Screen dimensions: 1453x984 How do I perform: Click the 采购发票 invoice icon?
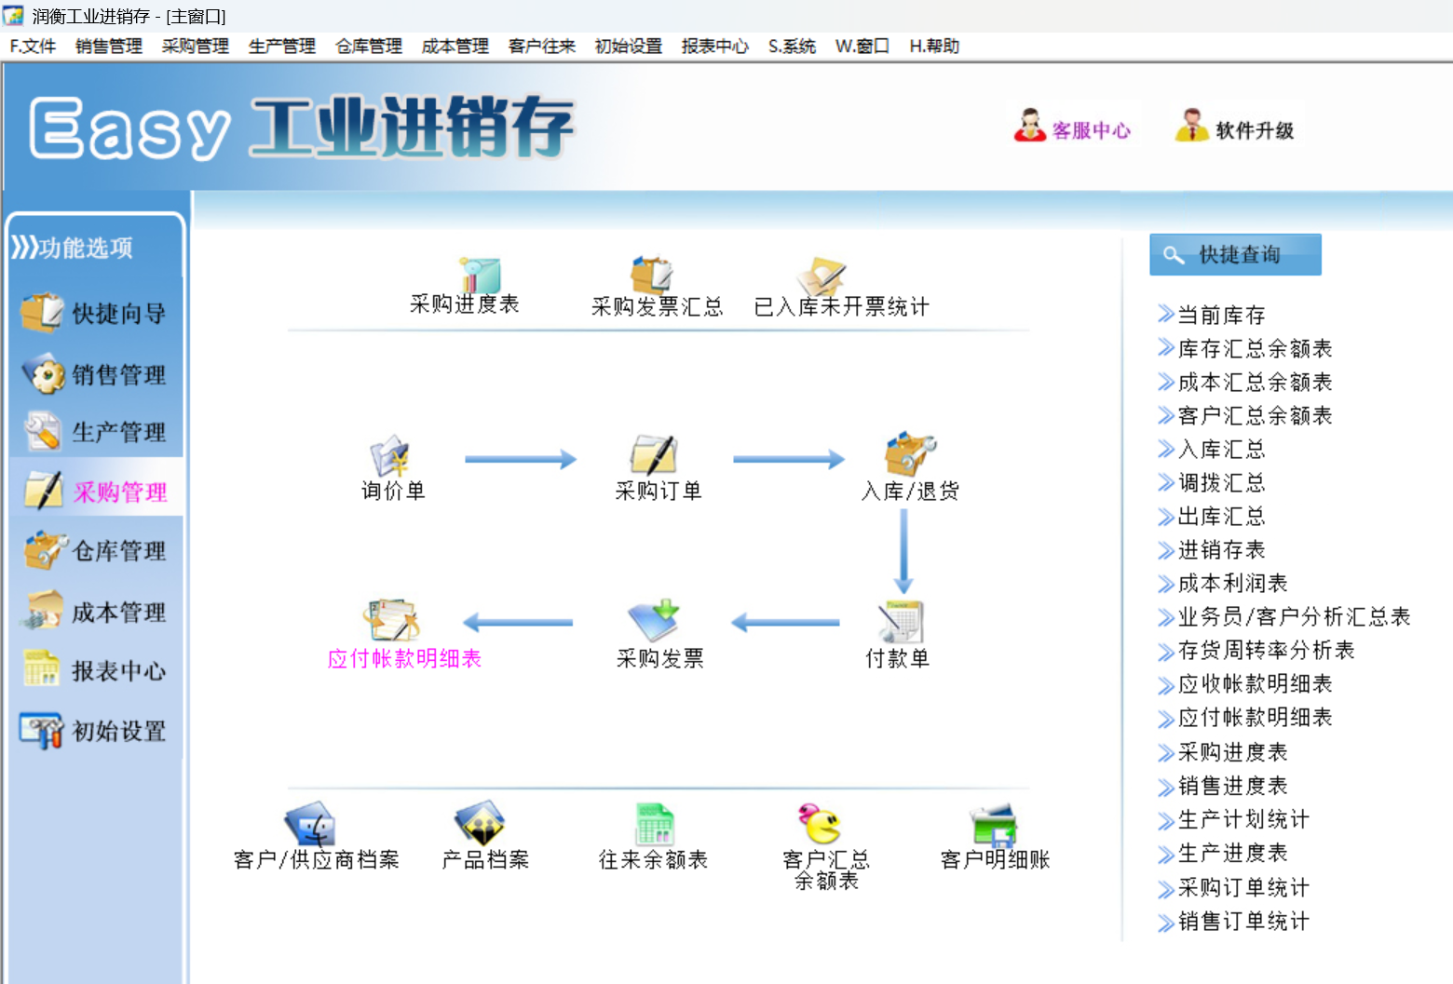(654, 621)
